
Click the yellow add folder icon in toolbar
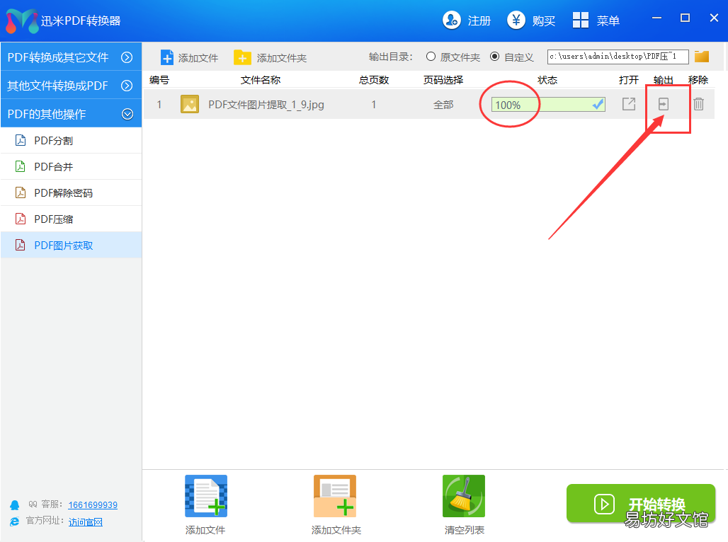[x=242, y=57]
